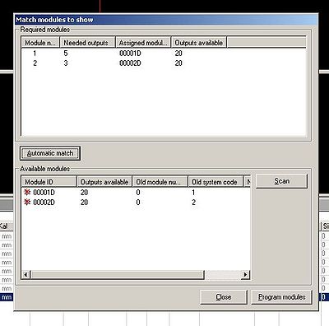Select required module row 2
329x326 pixels.
click(x=164, y=63)
